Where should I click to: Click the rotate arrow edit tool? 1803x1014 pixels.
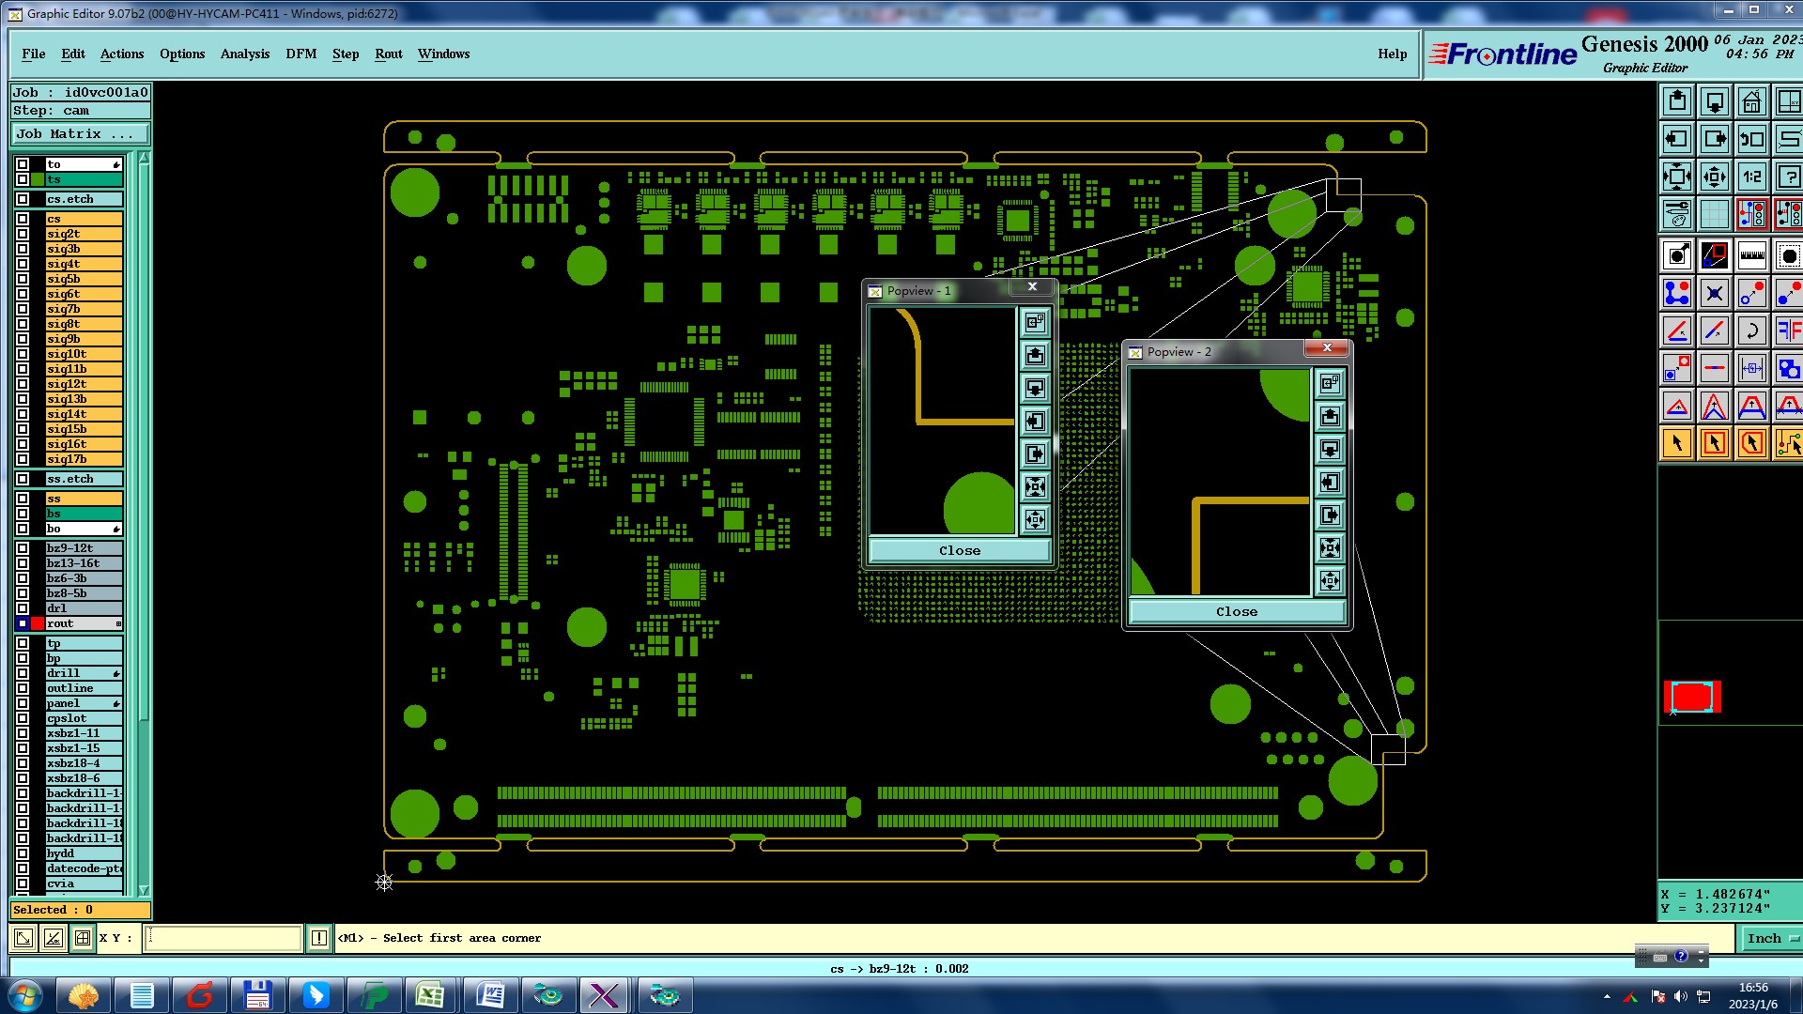(x=1751, y=330)
